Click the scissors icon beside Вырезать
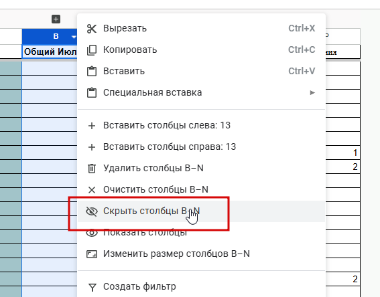Screen dimensions: 380x297 (92, 29)
